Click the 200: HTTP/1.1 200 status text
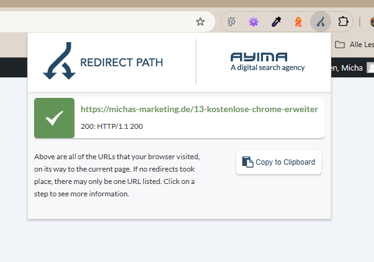The height and width of the screenshot is (262, 374). (x=112, y=126)
